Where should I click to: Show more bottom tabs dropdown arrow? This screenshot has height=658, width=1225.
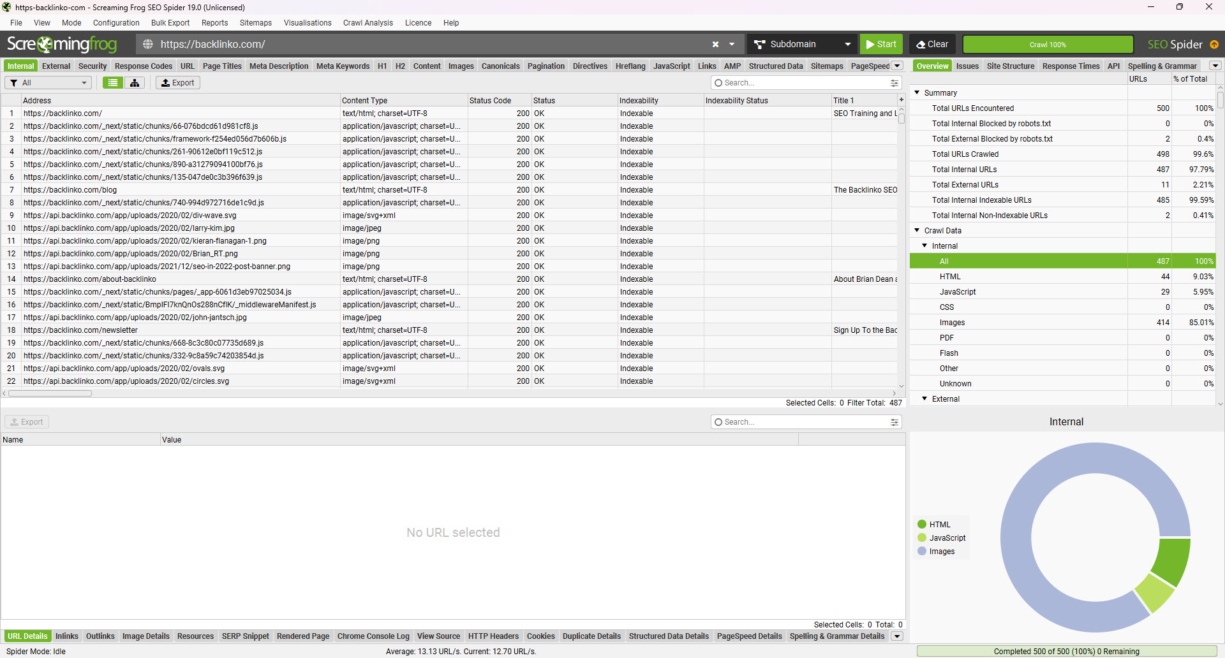897,636
